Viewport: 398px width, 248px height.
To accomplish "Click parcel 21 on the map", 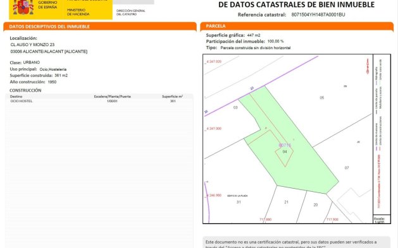I will coord(286,202).
